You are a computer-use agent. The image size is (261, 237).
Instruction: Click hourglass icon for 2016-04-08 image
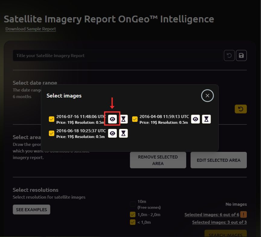pos(206,119)
